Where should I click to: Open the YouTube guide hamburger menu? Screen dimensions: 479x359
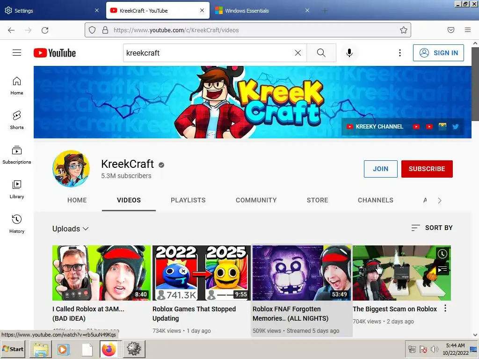point(17,53)
